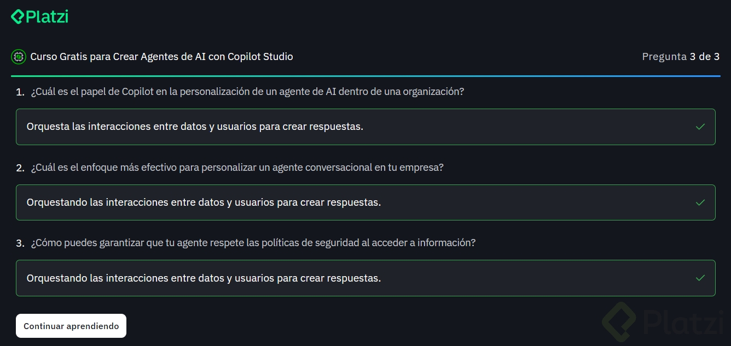Click the green chip icon beside course title
The image size is (731, 346).
(x=19, y=56)
